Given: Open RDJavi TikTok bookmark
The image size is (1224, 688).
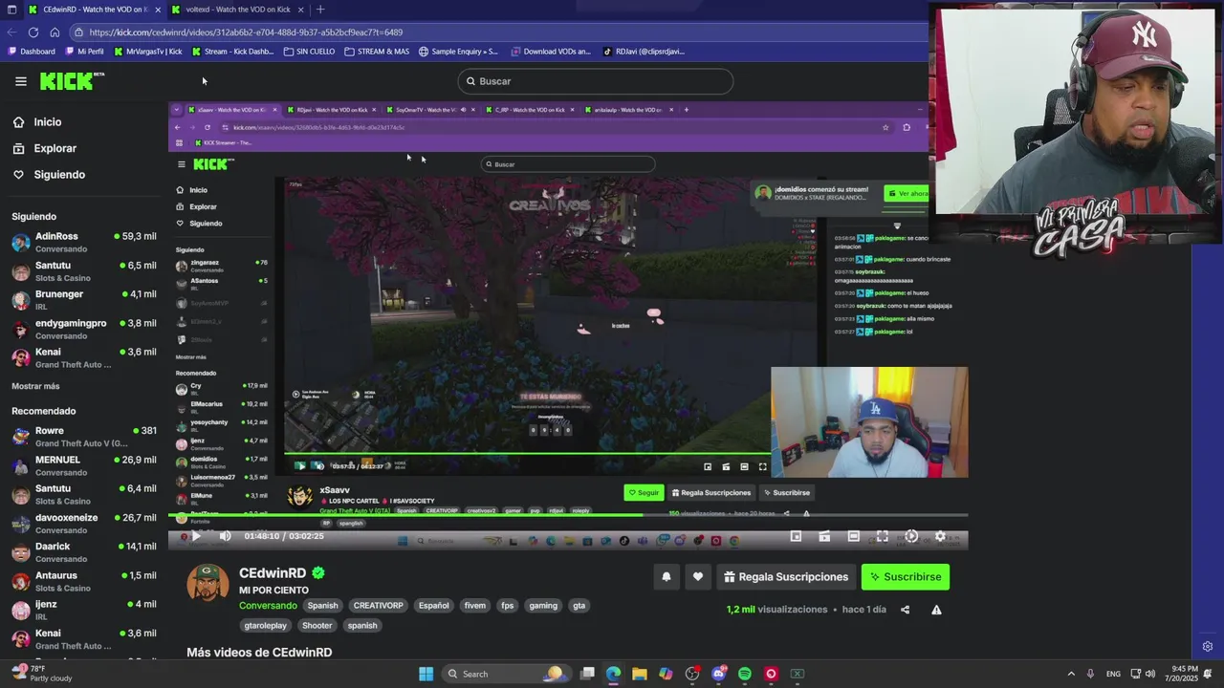Looking at the screenshot, I should 644,52.
